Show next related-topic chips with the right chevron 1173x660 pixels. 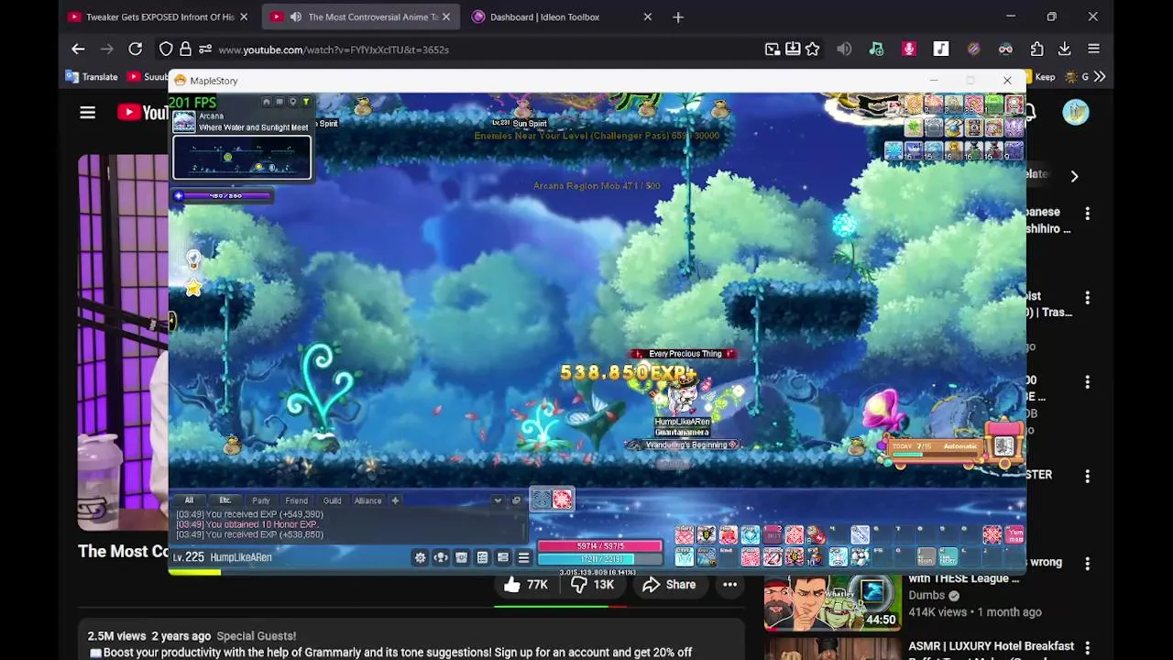tap(1074, 176)
